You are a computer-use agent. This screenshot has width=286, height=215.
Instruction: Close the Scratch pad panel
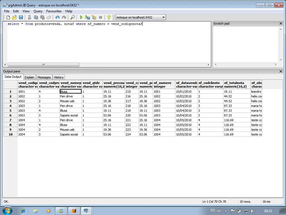[x=281, y=24]
